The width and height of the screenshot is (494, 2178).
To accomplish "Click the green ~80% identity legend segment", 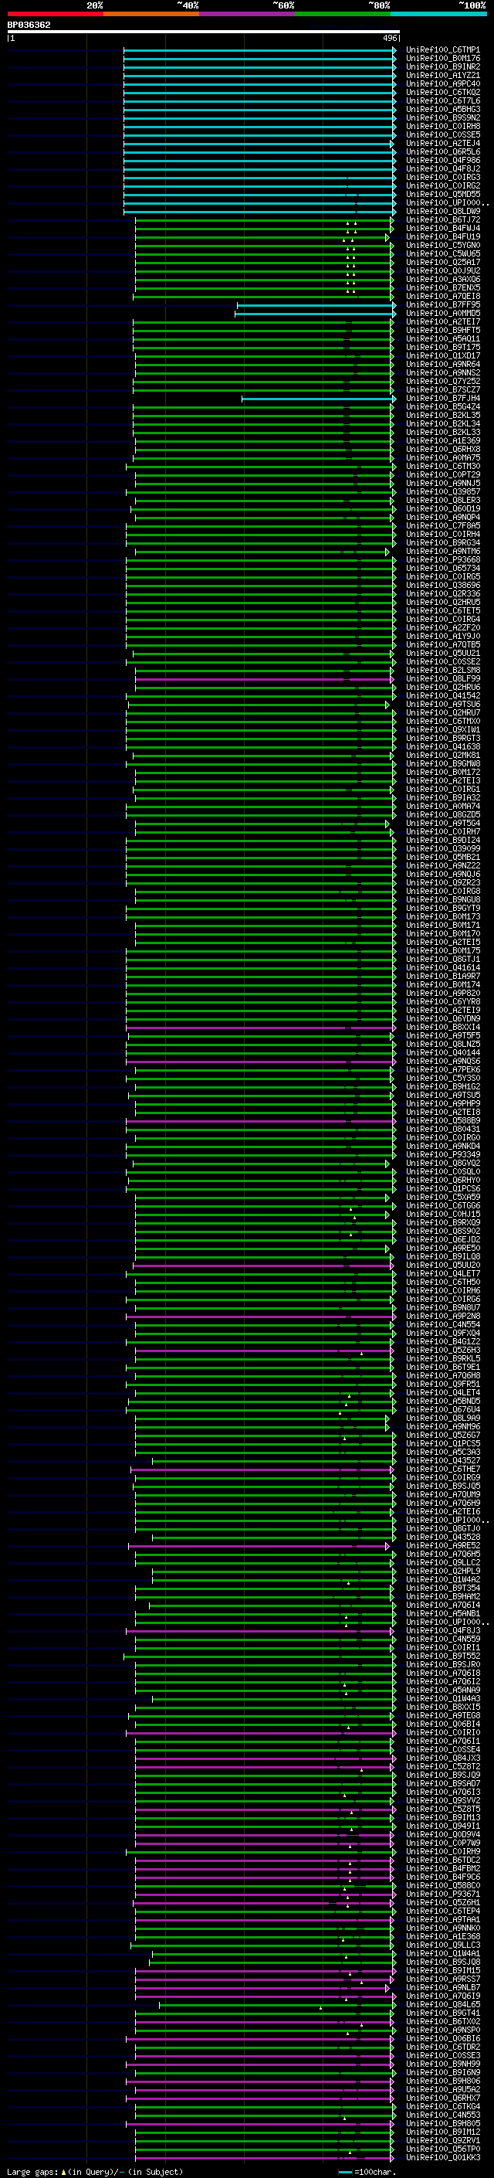I will point(343,15).
